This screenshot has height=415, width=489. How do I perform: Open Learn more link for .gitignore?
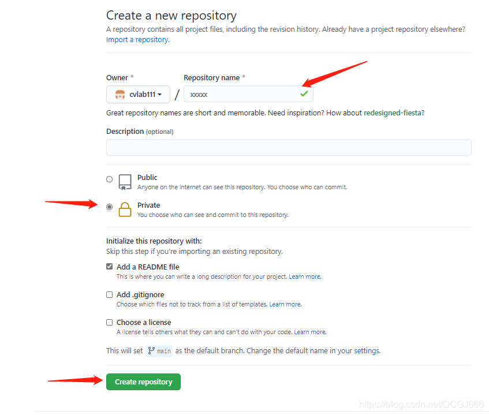click(x=285, y=304)
